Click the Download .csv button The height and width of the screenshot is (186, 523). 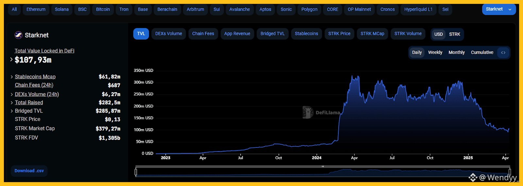coord(29,171)
